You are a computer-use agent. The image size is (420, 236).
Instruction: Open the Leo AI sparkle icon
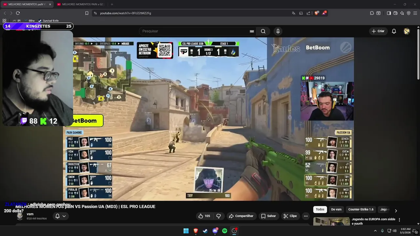click(402, 13)
